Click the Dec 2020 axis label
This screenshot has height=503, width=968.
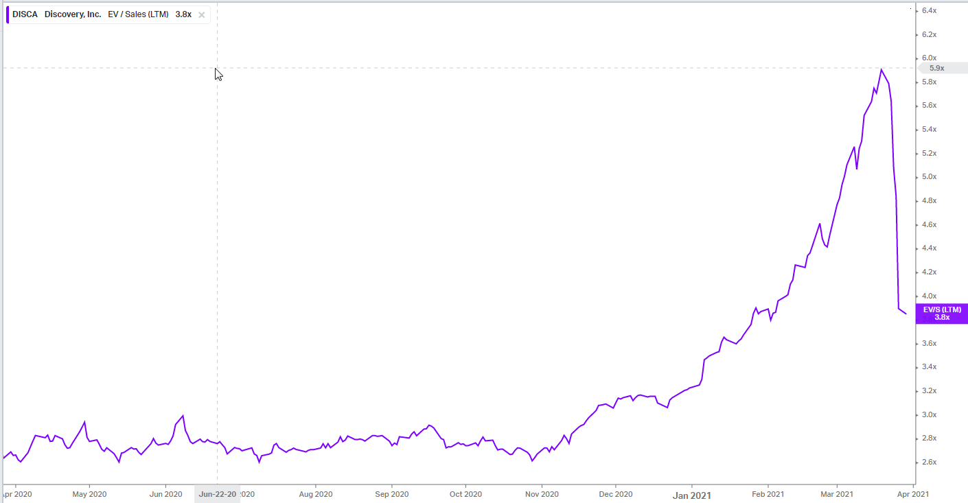pyautogui.click(x=615, y=494)
